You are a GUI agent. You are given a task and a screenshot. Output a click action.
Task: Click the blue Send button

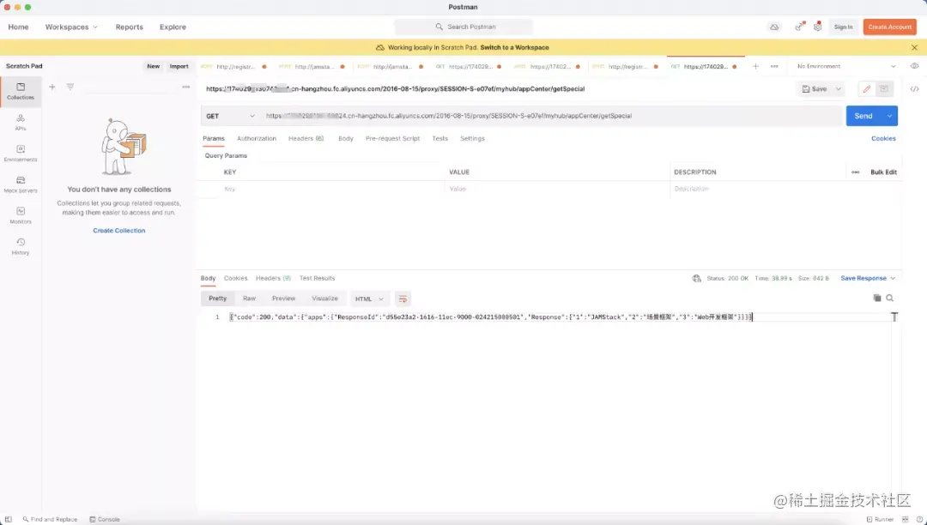(863, 116)
